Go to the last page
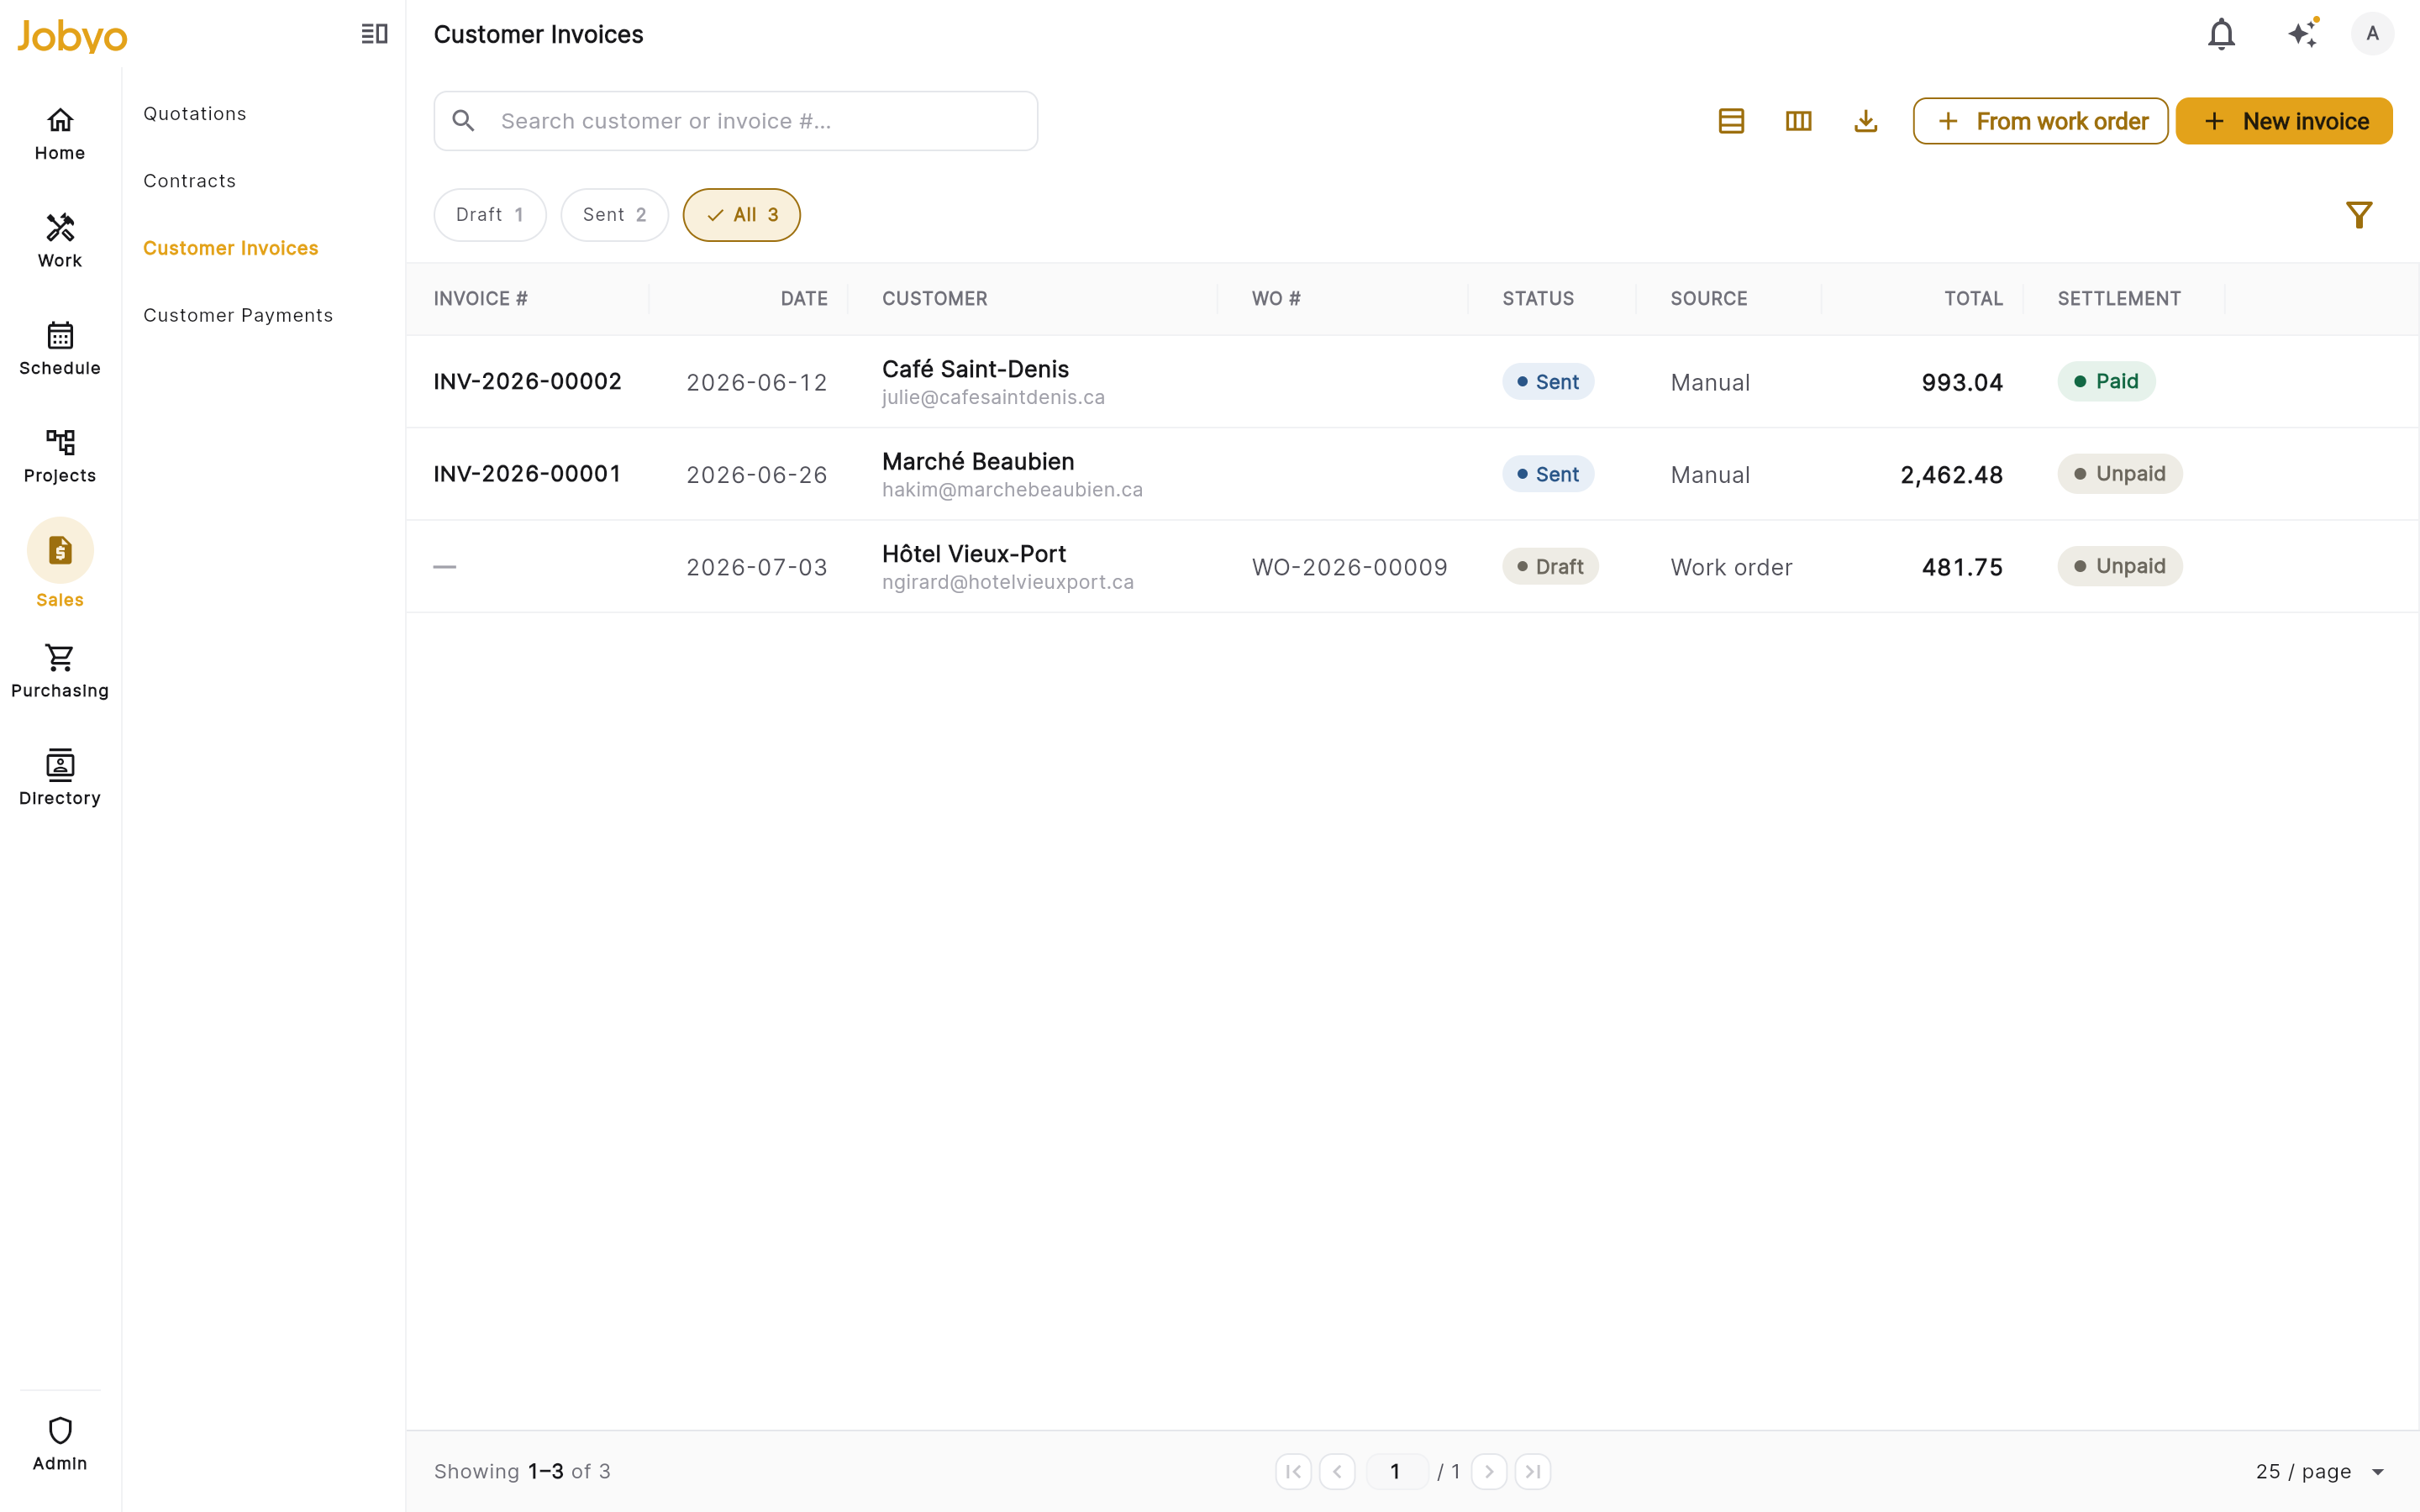Viewport: 2420px width, 1512px height. pyautogui.click(x=1533, y=1471)
